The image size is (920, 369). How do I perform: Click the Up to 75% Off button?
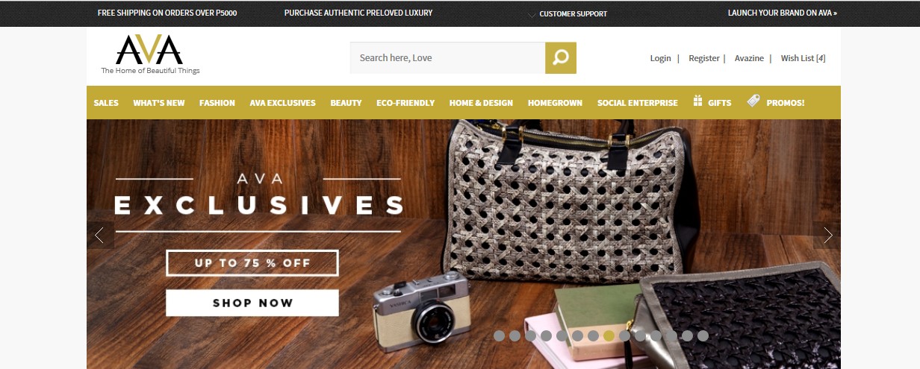pyautogui.click(x=252, y=263)
